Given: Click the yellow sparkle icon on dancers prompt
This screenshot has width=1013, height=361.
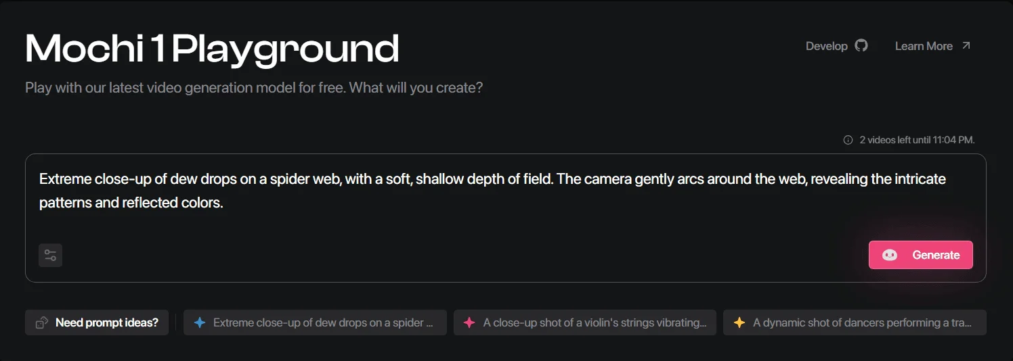Looking at the screenshot, I should coord(739,322).
